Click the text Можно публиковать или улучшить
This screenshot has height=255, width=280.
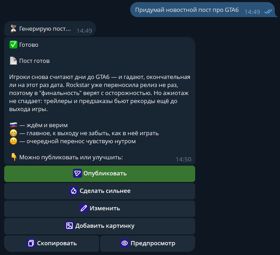tap(71, 157)
